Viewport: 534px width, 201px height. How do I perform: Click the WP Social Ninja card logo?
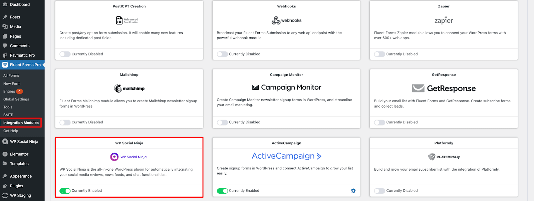(128, 157)
